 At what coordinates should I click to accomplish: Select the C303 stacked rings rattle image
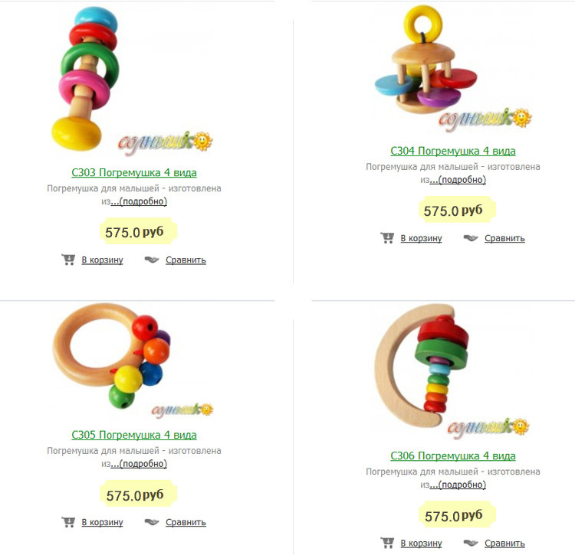pyautogui.click(x=85, y=79)
